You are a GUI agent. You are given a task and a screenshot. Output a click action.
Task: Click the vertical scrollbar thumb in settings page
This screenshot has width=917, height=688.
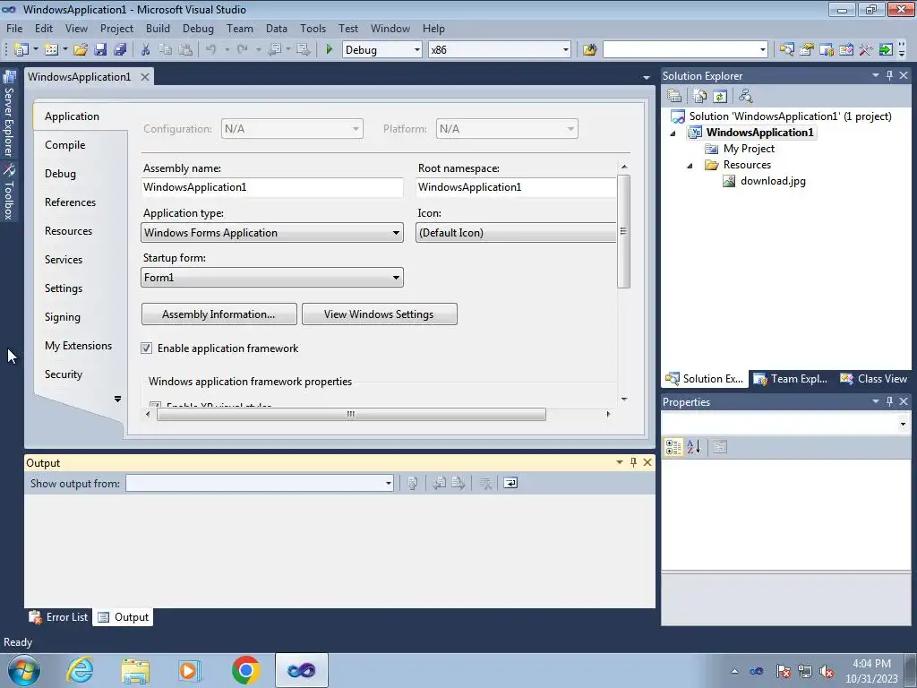pos(624,231)
